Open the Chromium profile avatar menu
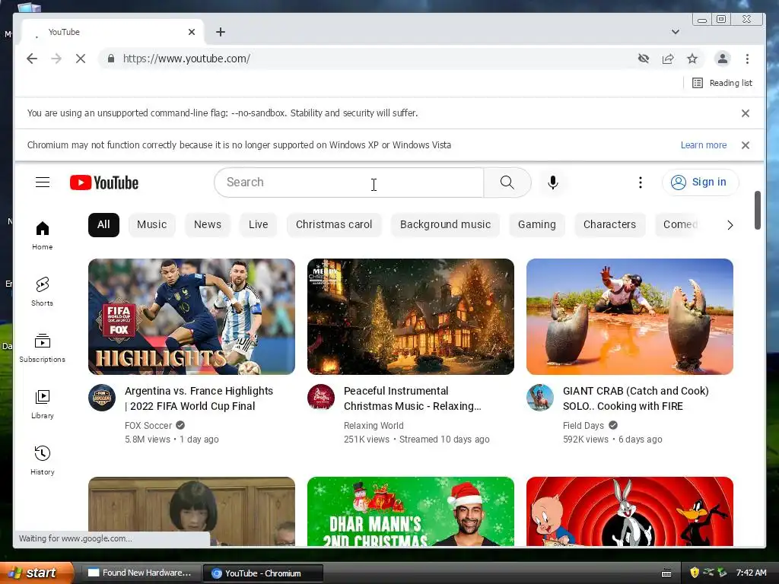 [723, 59]
